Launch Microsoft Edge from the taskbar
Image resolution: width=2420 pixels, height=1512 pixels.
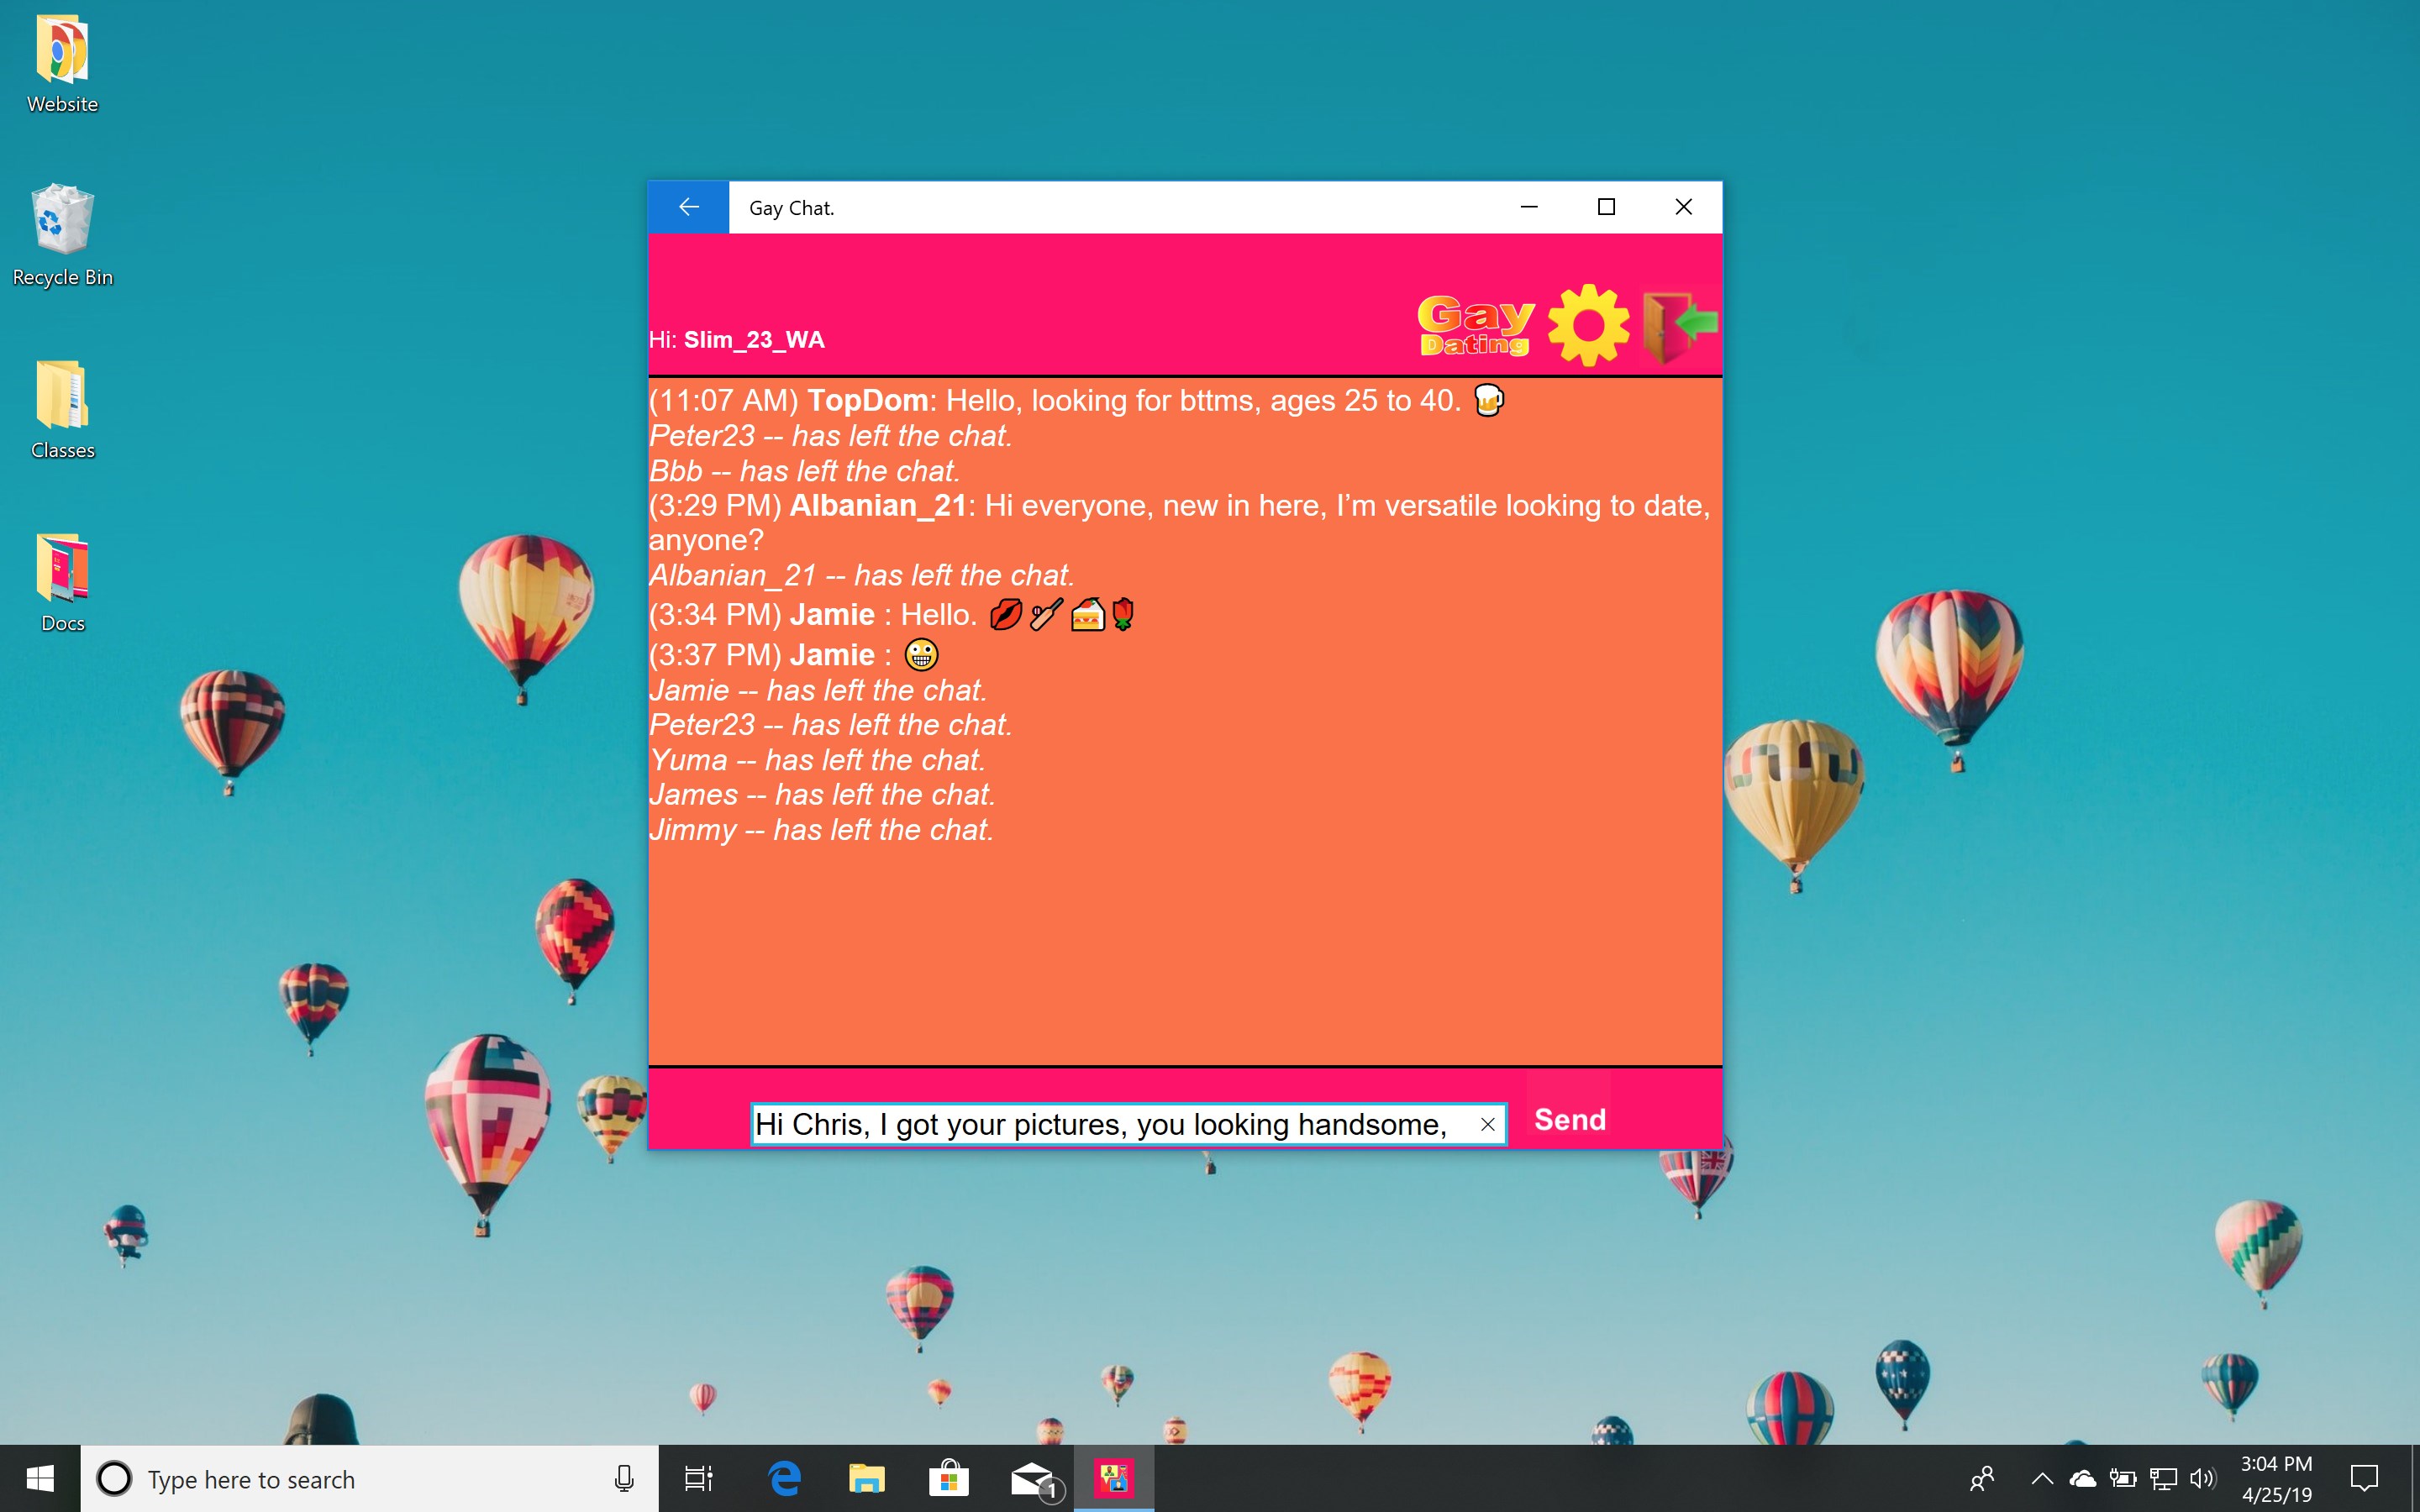[785, 1478]
